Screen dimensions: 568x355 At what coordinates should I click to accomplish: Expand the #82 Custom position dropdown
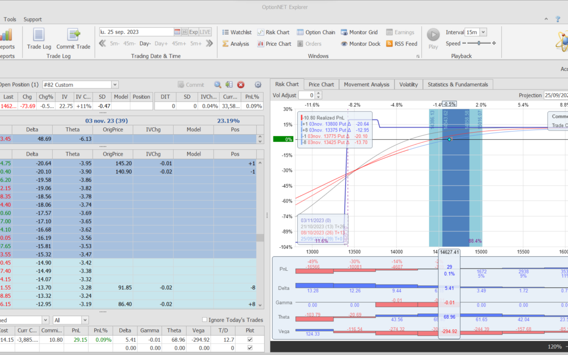[x=115, y=85]
